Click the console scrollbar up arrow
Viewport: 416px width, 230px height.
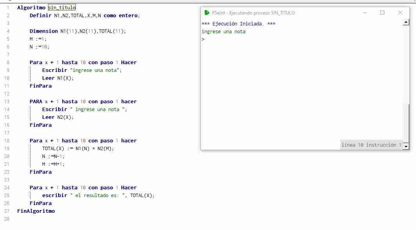406,22
